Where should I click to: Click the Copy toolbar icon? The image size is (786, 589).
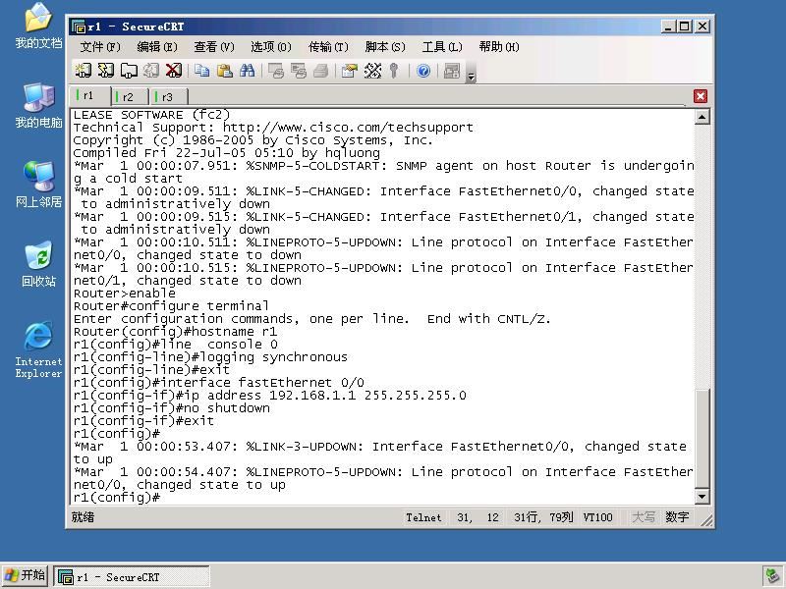(x=202, y=71)
